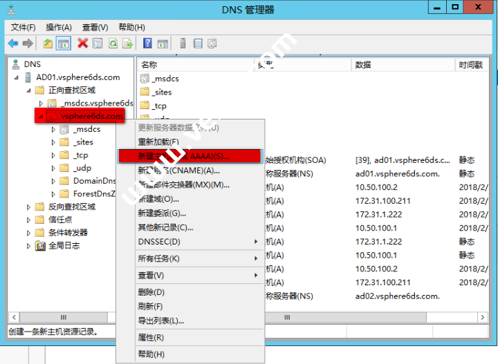Click the last toolbar copy-pages icon
This screenshot has width=498, height=364.
pyautogui.click(x=212, y=44)
